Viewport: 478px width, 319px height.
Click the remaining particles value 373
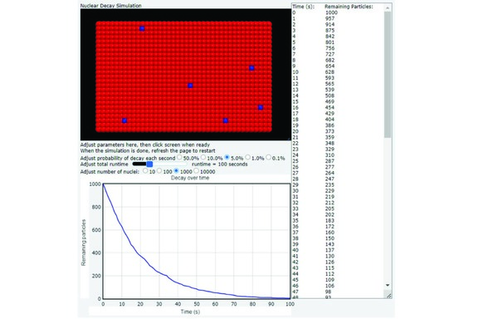pos(329,131)
